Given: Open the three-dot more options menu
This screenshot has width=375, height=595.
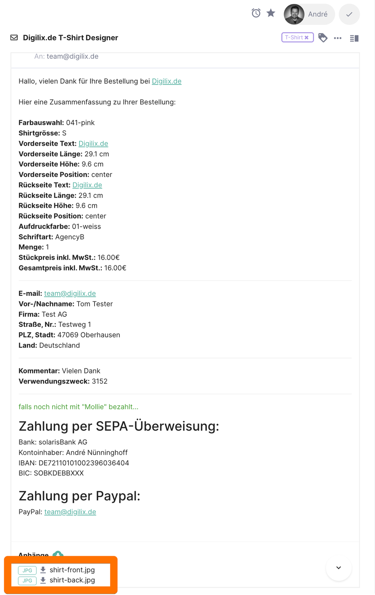Looking at the screenshot, I should [x=337, y=38].
